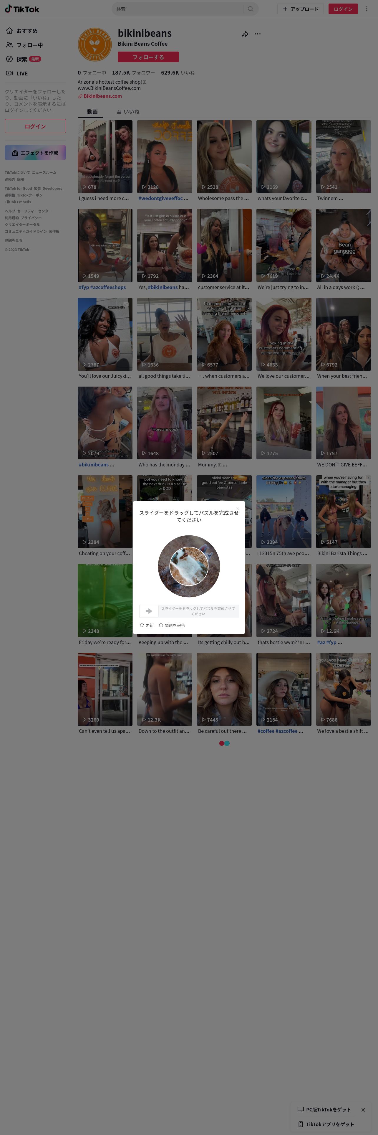Click the search magnifier icon

tap(251, 9)
